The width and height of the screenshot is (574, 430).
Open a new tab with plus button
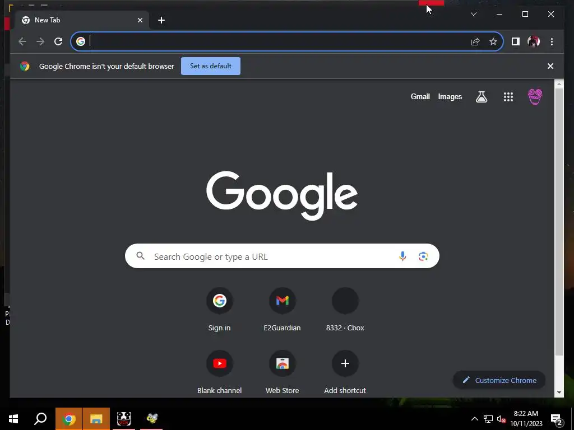pos(161,20)
